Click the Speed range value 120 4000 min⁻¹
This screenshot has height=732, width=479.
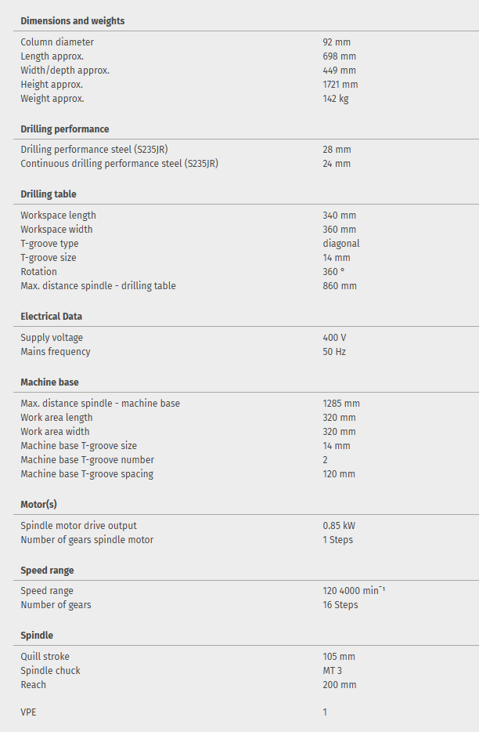pos(354,591)
